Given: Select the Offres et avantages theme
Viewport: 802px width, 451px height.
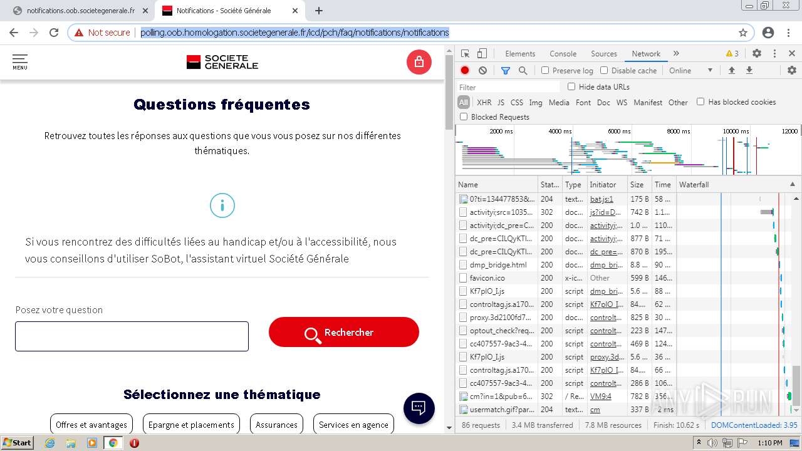Looking at the screenshot, I should pyautogui.click(x=91, y=424).
